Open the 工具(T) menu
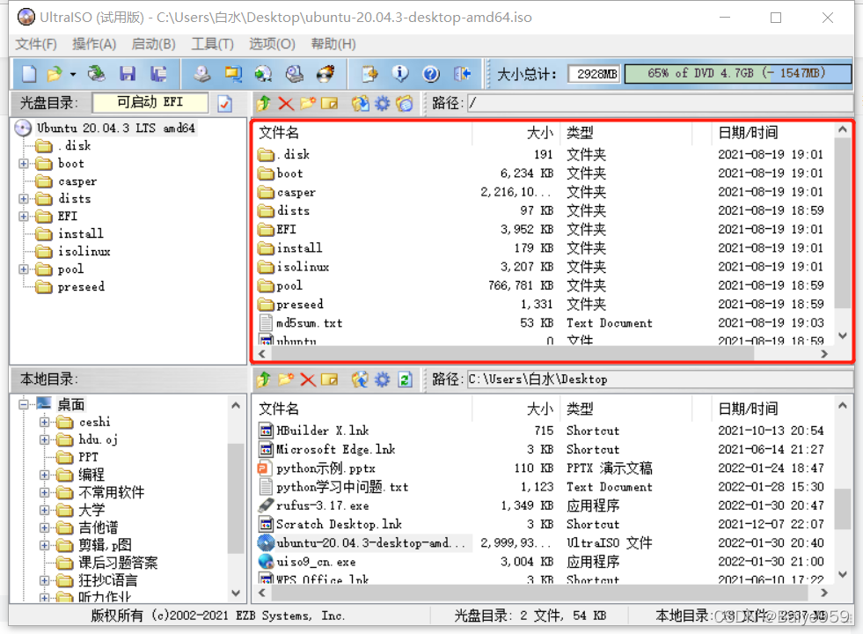 pyautogui.click(x=212, y=44)
